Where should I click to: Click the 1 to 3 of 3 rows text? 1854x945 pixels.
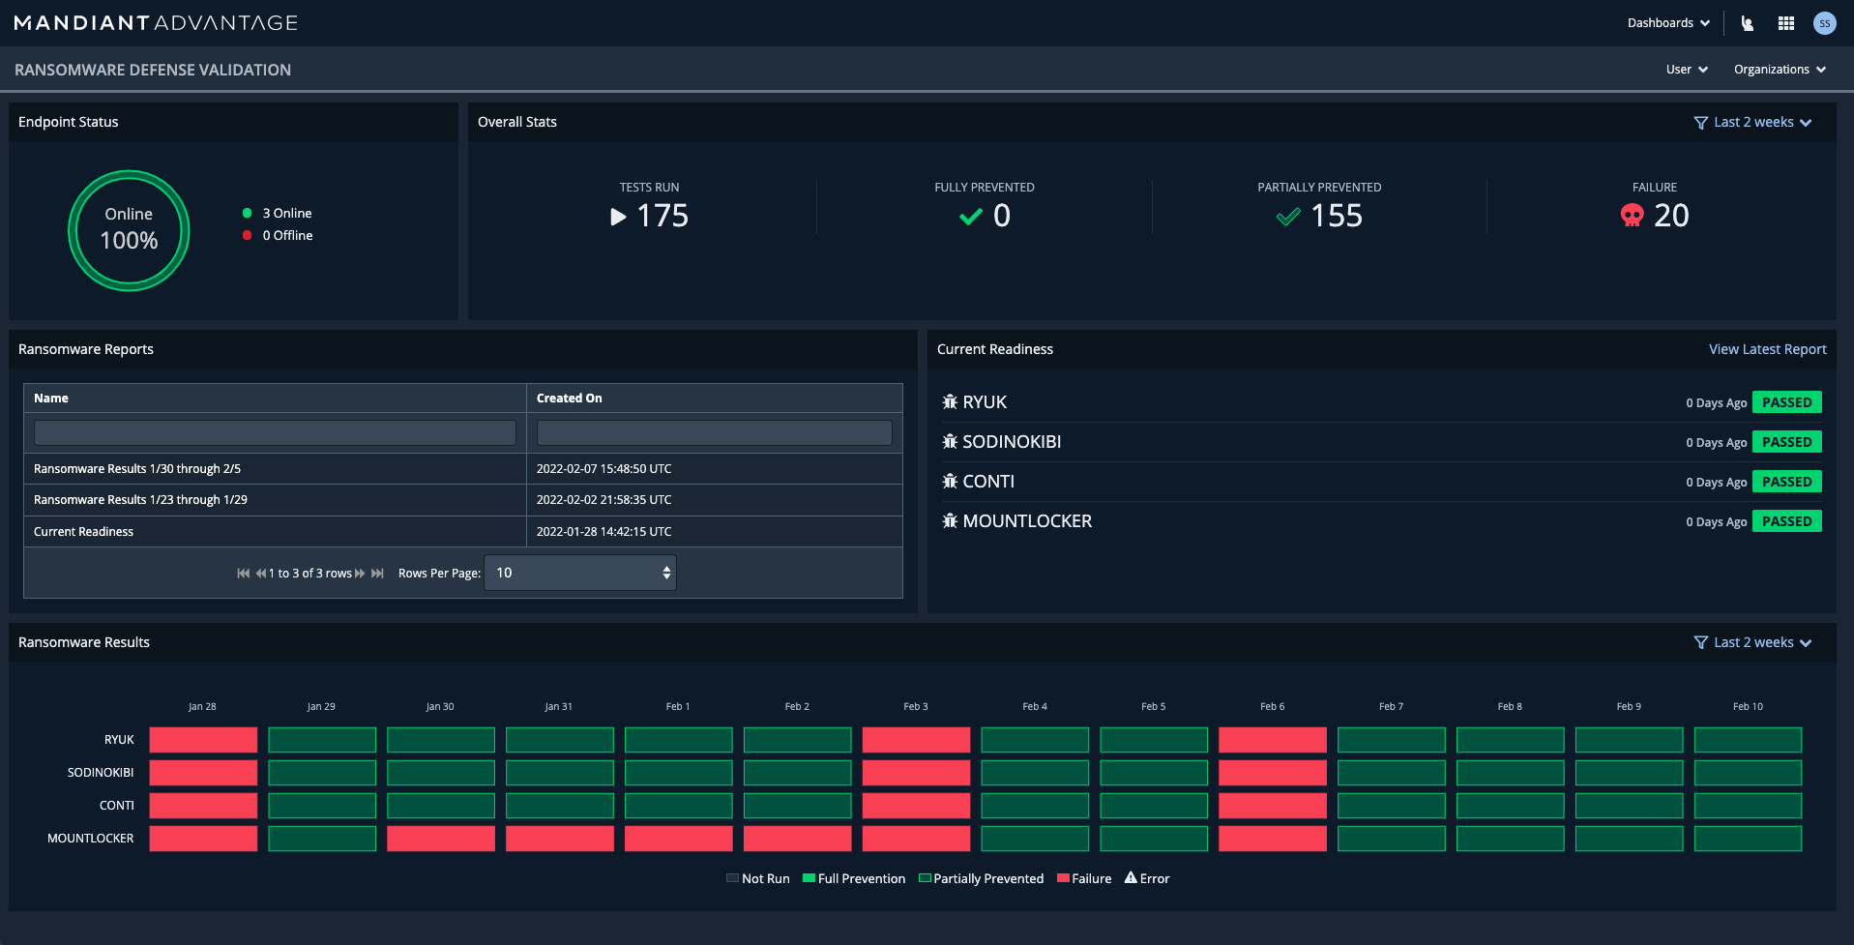[309, 574]
